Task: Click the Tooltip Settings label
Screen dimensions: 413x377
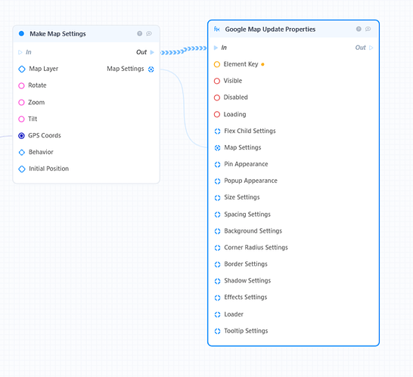Action: click(246, 331)
